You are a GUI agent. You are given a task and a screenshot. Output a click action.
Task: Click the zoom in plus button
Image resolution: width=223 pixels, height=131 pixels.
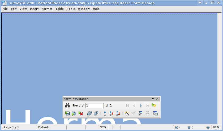(208, 128)
